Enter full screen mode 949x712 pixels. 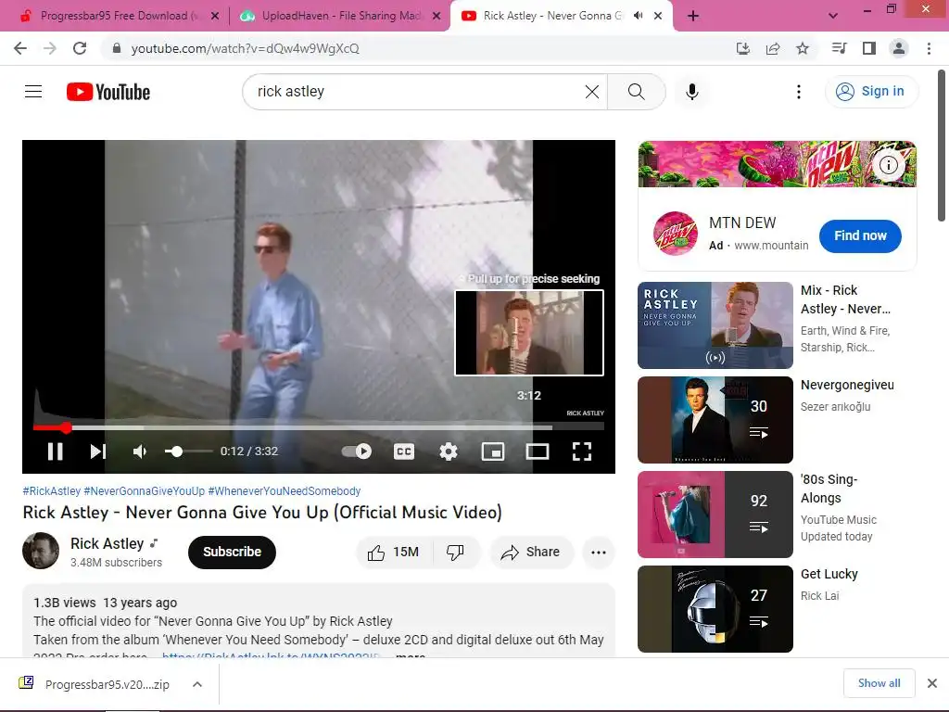tap(582, 451)
